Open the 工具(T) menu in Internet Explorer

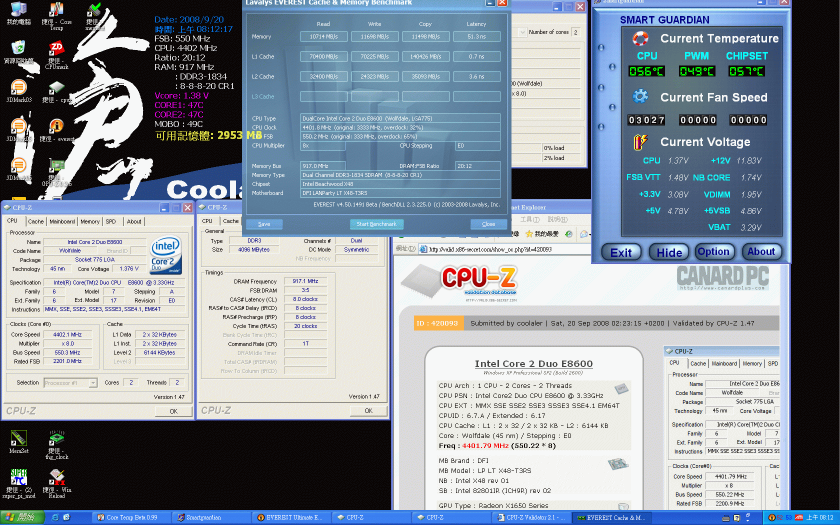(529, 219)
